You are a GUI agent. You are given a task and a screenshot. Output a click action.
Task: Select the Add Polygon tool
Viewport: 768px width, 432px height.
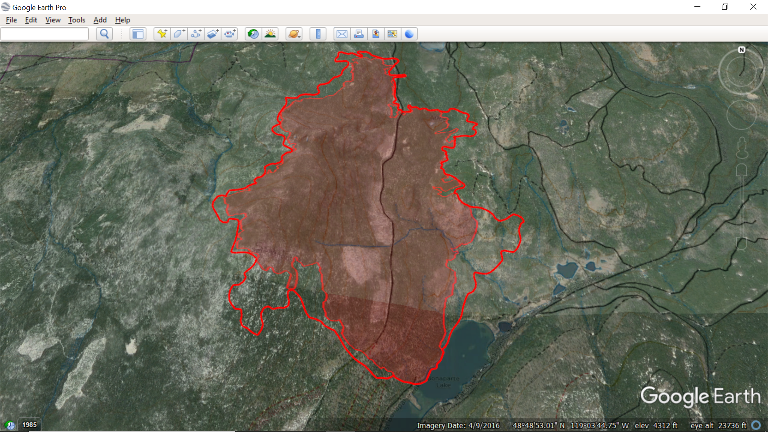(179, 34)
